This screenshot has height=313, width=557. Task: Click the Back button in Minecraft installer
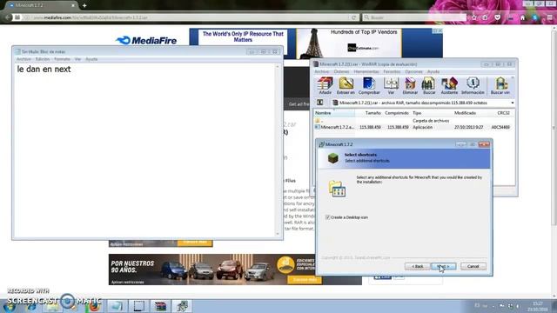coord(418,266)
